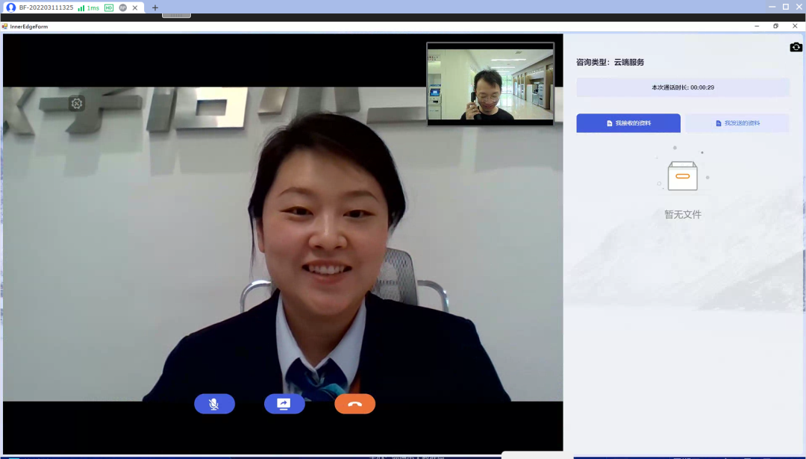Switch to 我接收的资料 tab

click(628, 123)
